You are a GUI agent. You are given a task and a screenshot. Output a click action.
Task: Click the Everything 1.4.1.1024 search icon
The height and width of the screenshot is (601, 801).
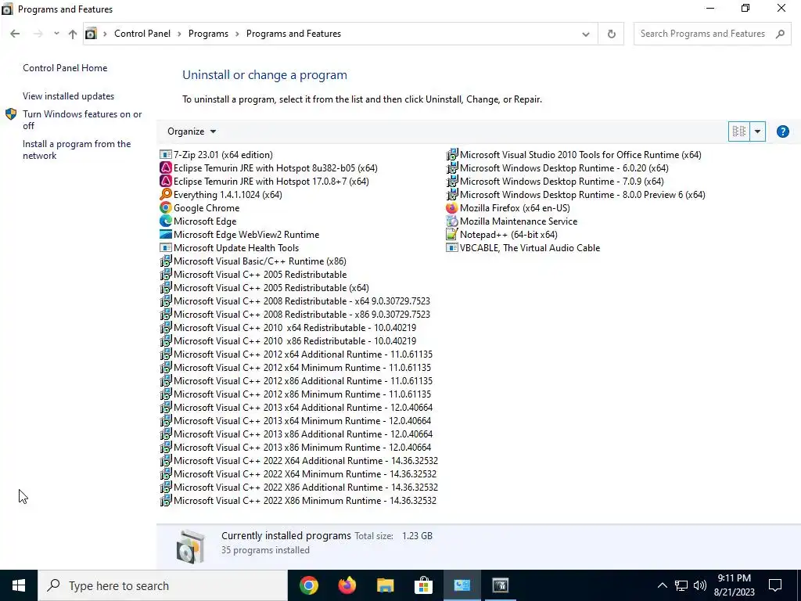[x=166, y=194]
